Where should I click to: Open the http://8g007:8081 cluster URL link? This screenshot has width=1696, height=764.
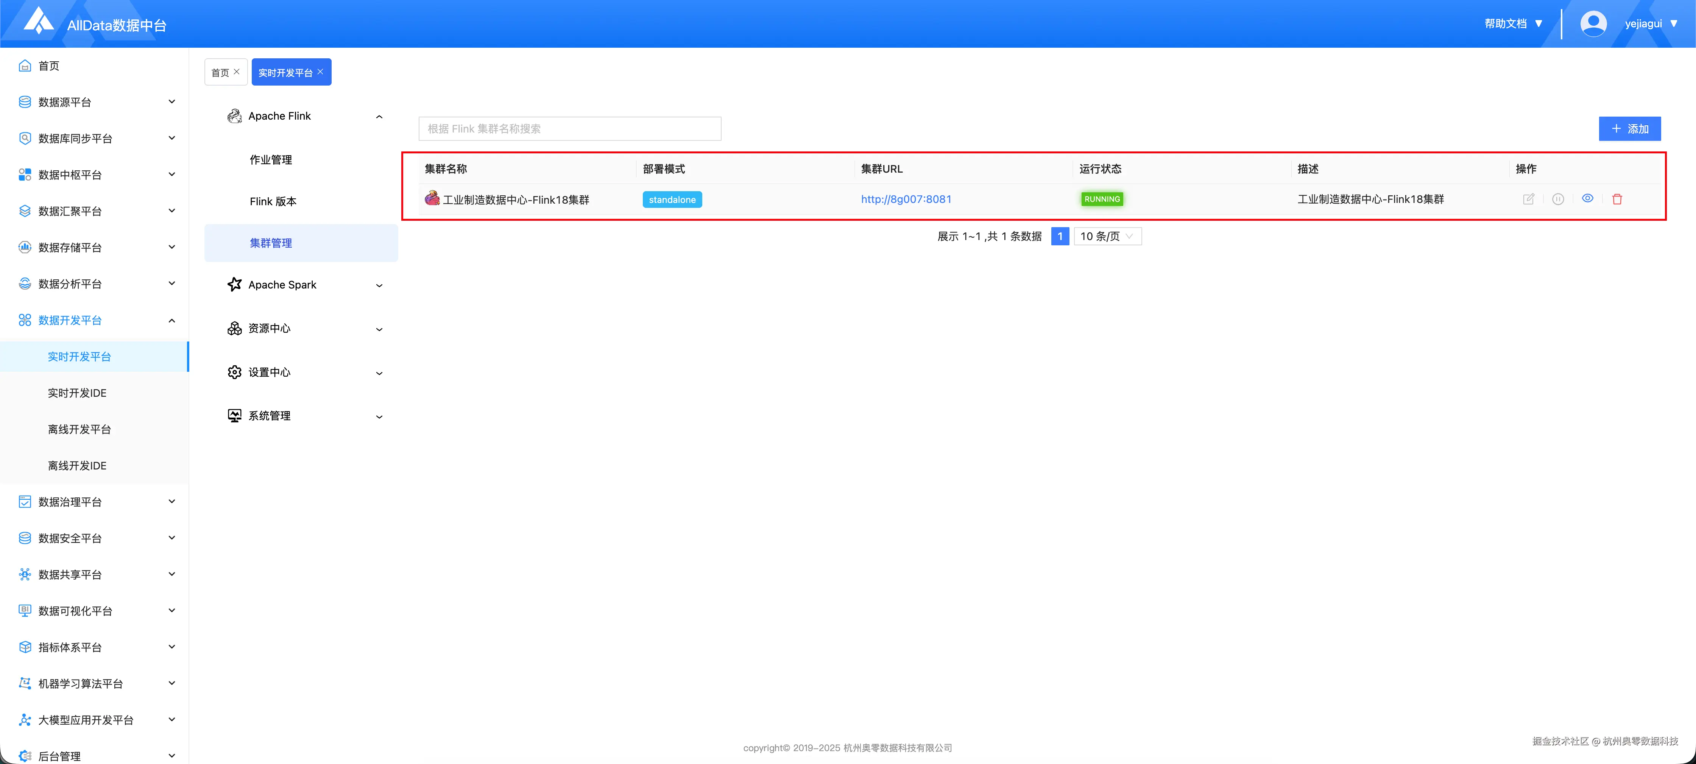click(x=906, y=199)
